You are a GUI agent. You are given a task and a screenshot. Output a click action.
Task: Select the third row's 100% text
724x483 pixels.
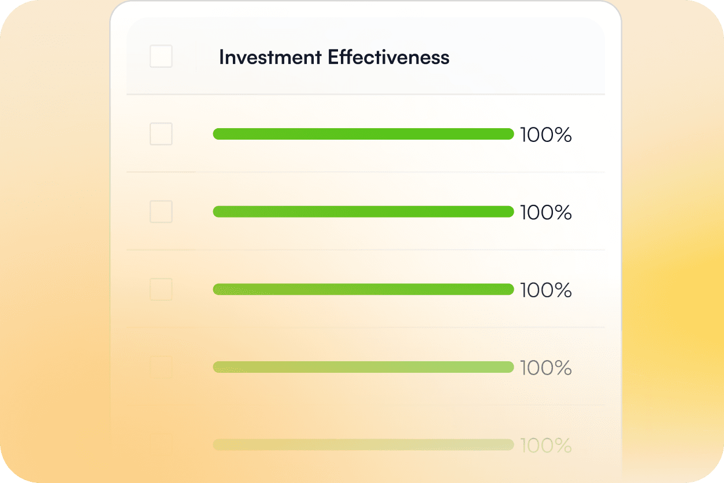click(x=545, y=290)
